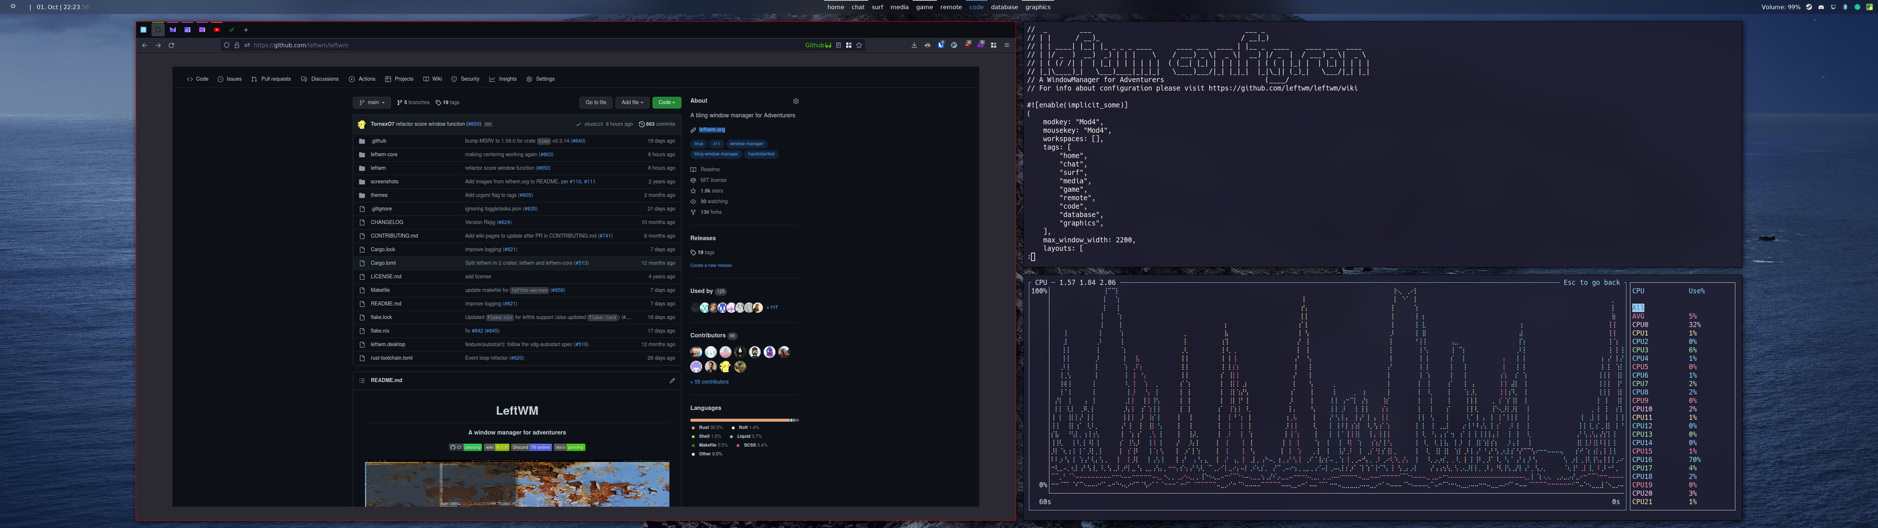Open the Add file dropdown
1878x528 pixels.
coord(632,103)
